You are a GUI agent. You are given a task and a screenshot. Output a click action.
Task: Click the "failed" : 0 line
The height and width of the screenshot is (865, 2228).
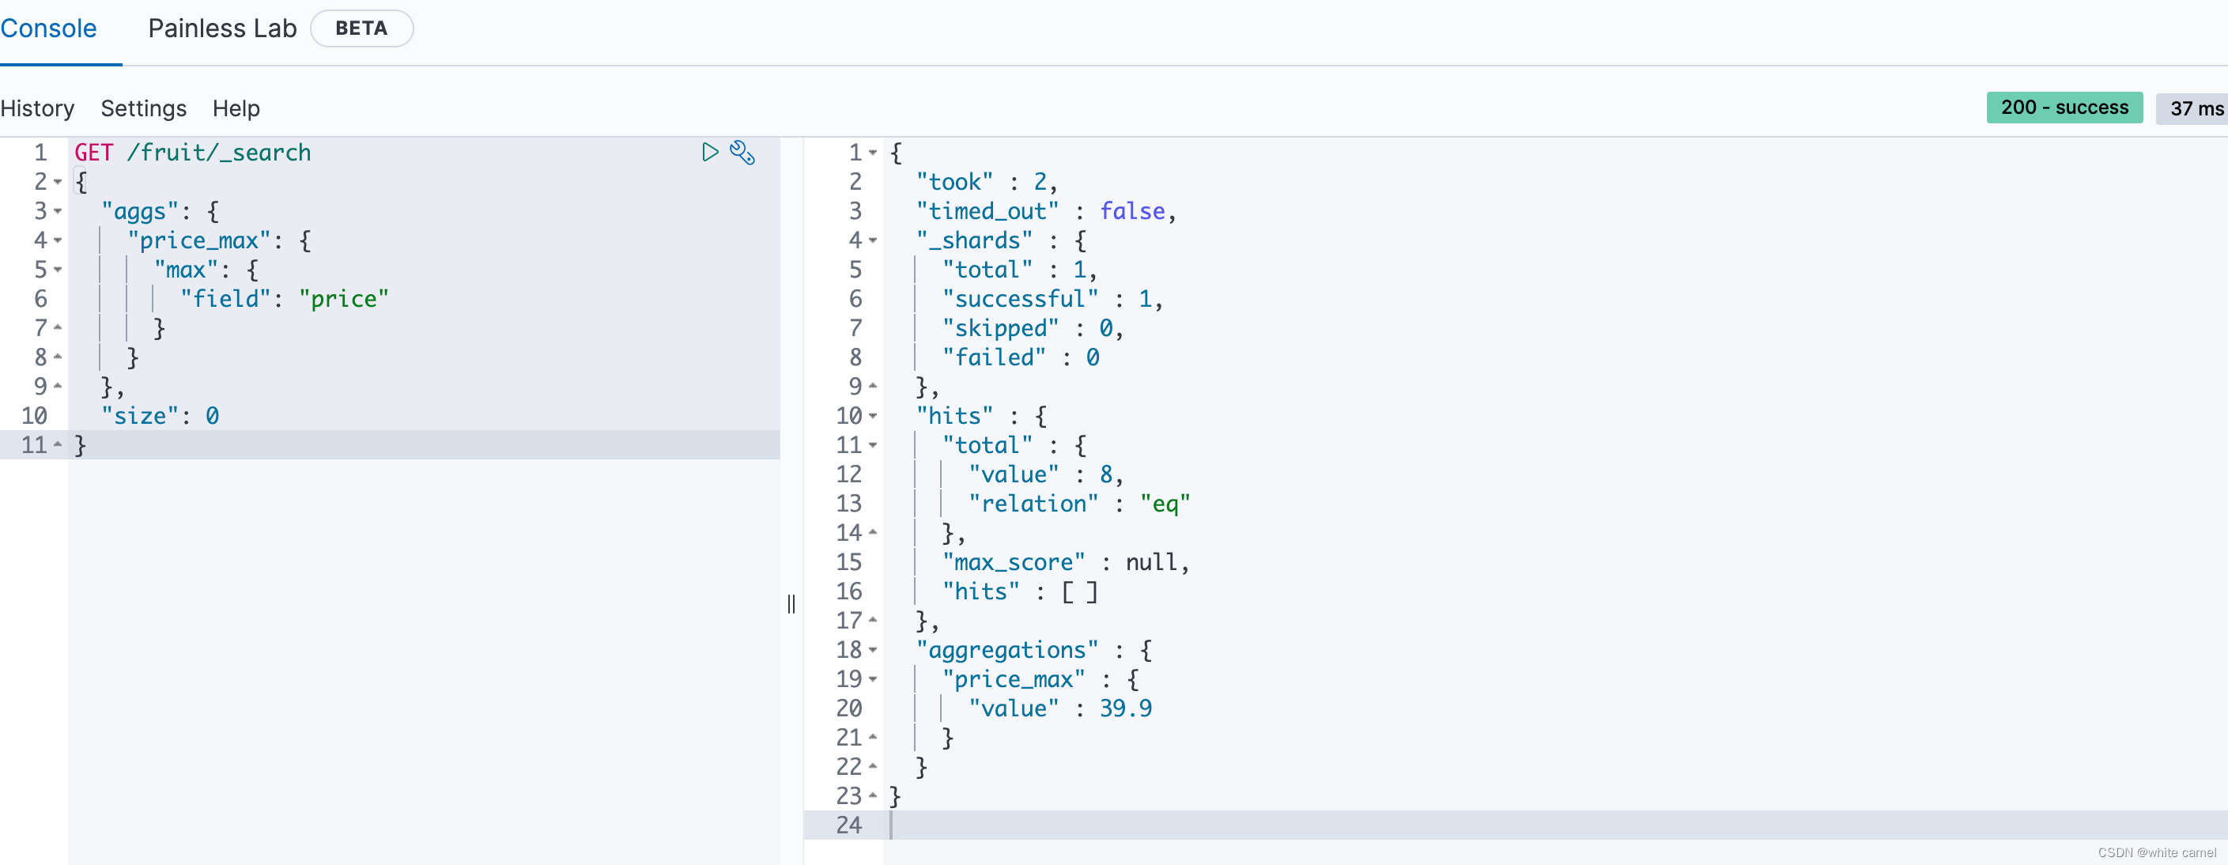(x=1021, y=358)
